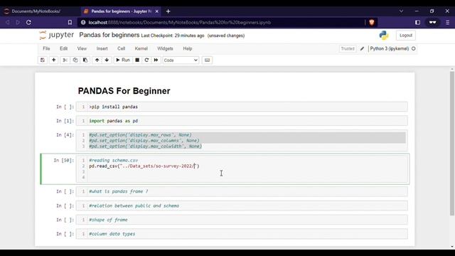Click the Jupyter logo
This screenshot has height=256, width=455.
57,35
